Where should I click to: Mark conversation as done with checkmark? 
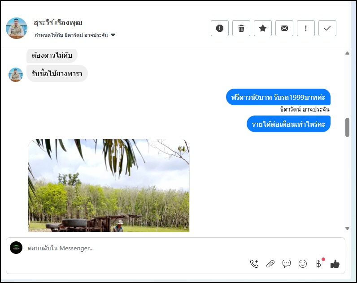327,28
